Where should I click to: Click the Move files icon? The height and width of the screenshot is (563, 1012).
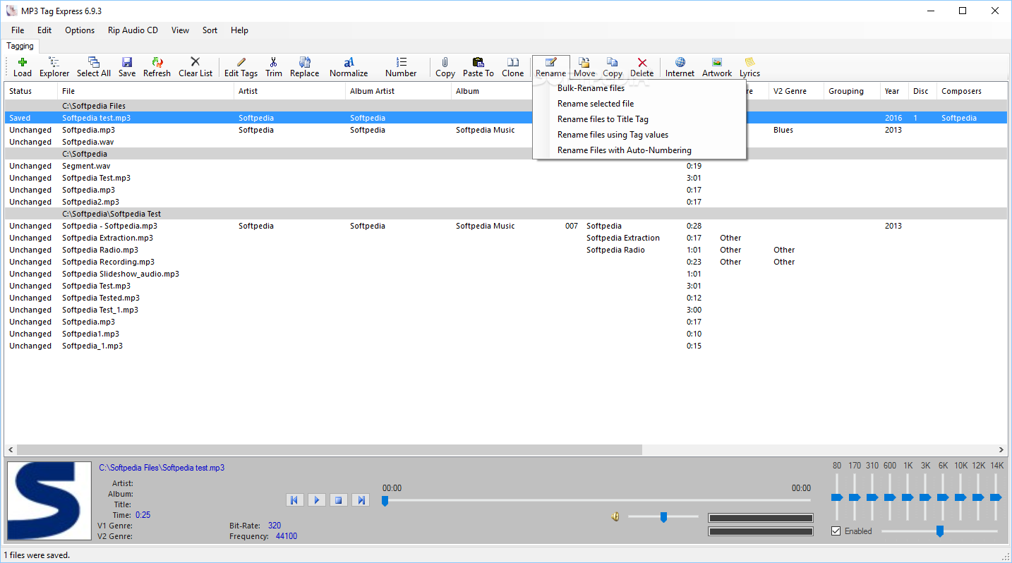(x=584, y=67)
